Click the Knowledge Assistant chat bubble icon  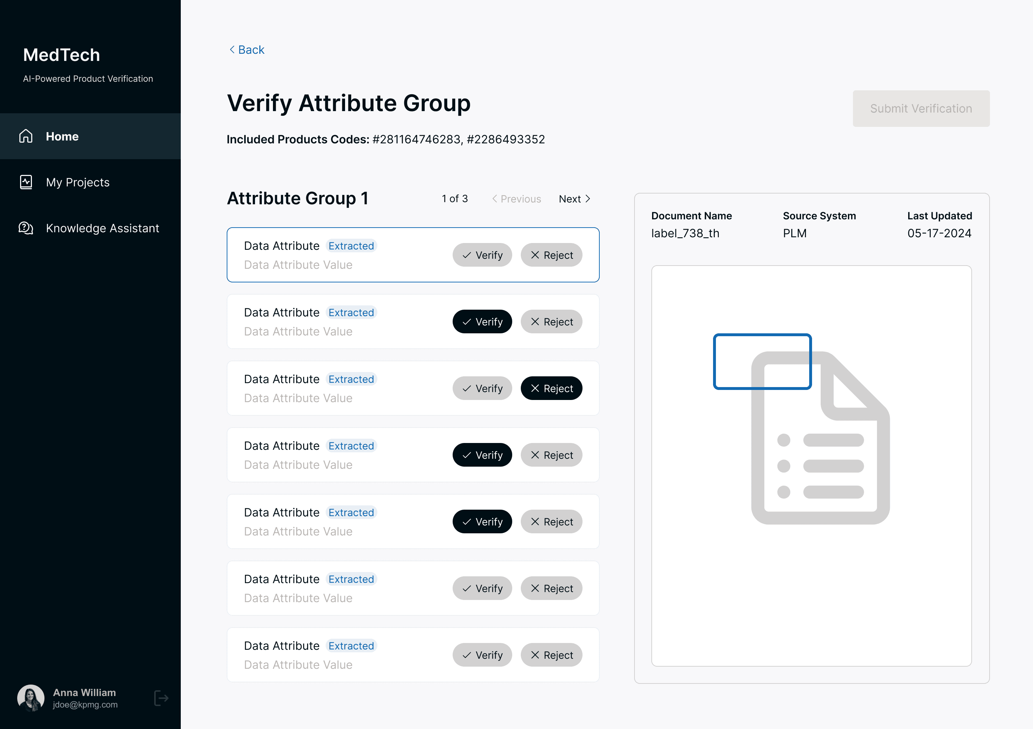click(x=25, y=228)
